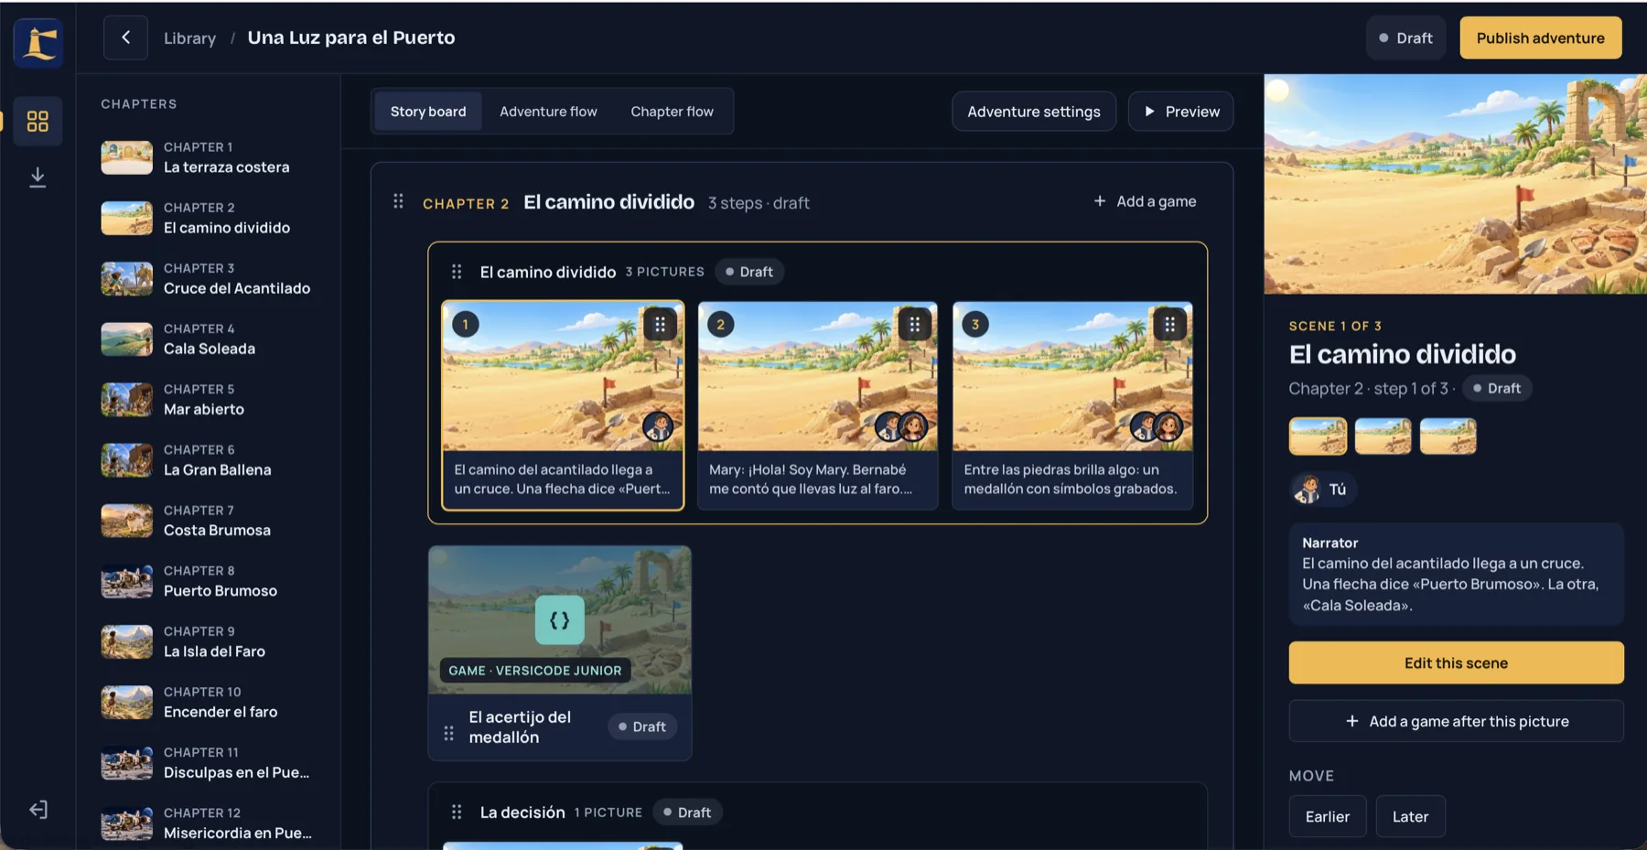This screenshot has height=850, width=1647.
Task: Click the Draft status badge in top bar
Action: (1405, 38)
